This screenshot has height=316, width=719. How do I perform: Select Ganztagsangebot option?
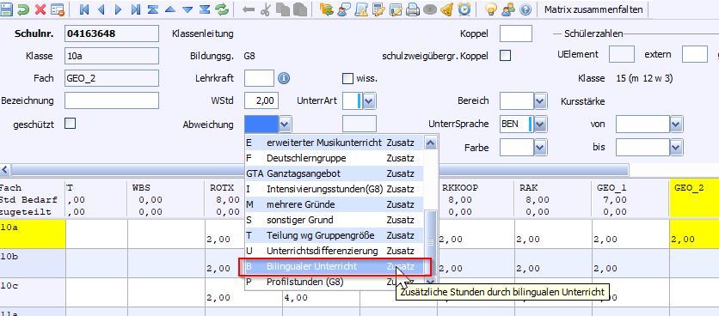tap(335, 174)
